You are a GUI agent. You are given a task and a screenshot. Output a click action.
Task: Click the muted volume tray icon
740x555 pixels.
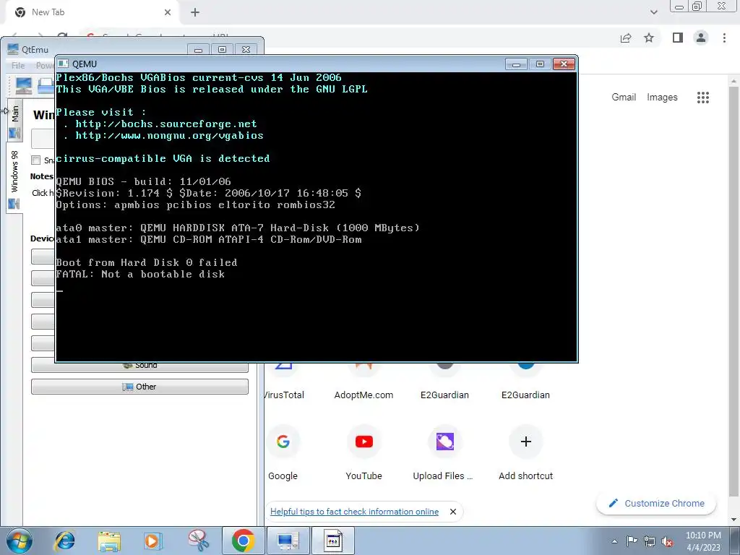pyautogui.click(x=667, y=541)
